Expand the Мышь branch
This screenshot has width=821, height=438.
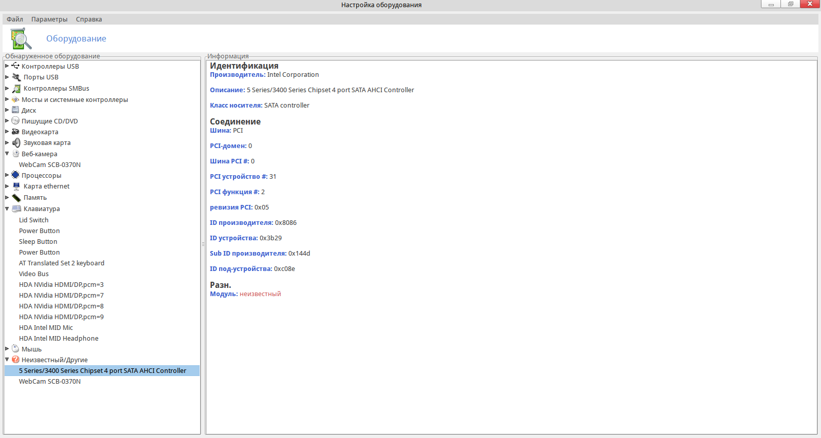coord(7,349)
